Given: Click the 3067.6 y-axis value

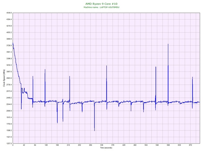Looking at the screenshot, I should [9, 71].
